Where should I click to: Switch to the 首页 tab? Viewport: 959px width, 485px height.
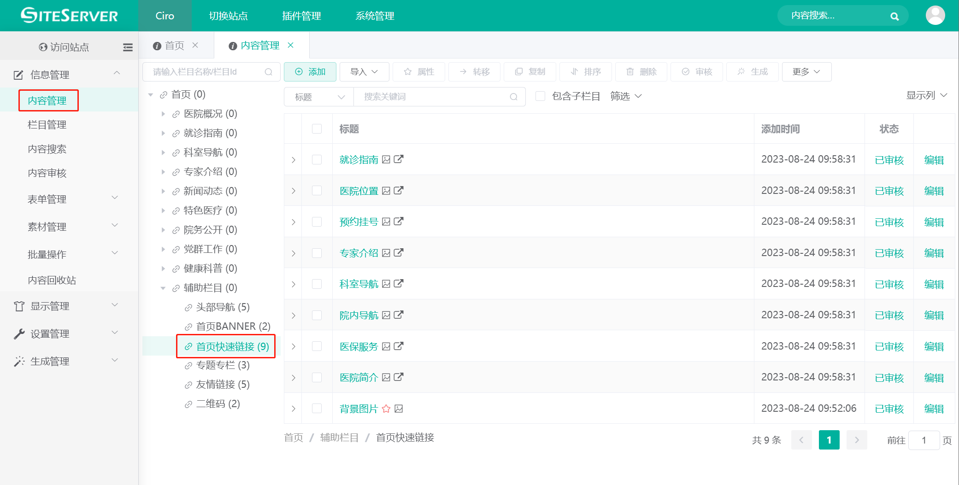(x=174, y=45)
